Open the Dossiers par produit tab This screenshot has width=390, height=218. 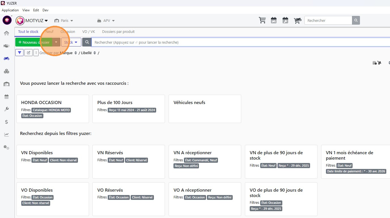[x=118, y=32]
